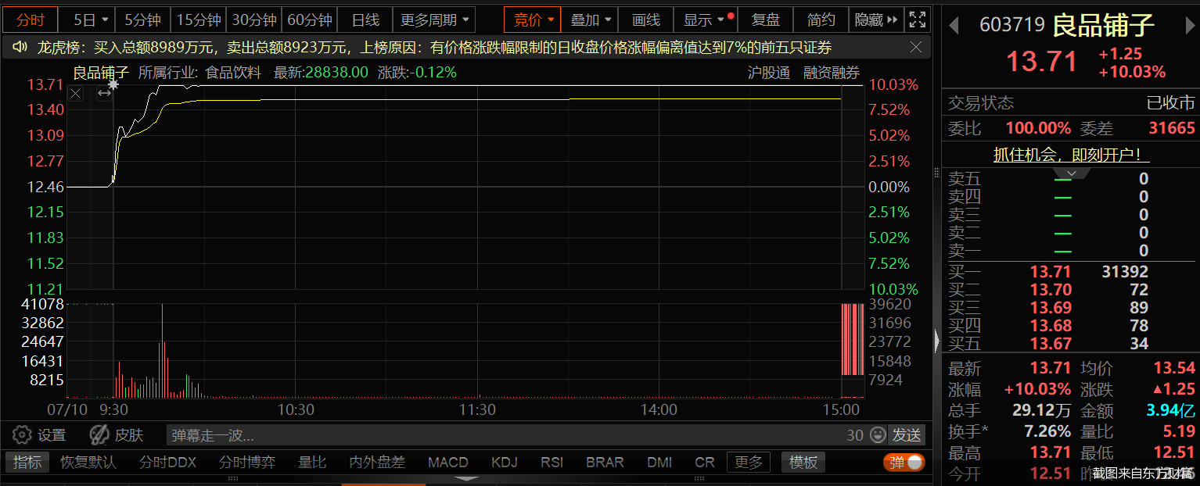The width and height of the screenshot is (1200, 486).
Task: Open the 抓住机会，即刻开户 link
Action: coord(1071,154)
